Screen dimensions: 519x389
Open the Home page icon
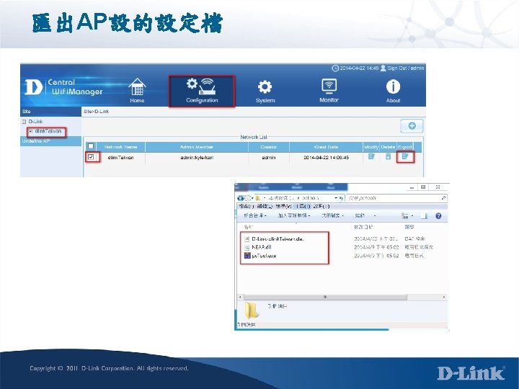[137, 90]
